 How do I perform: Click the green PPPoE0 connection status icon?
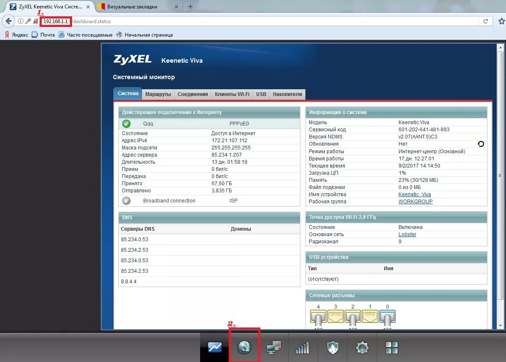126,124
